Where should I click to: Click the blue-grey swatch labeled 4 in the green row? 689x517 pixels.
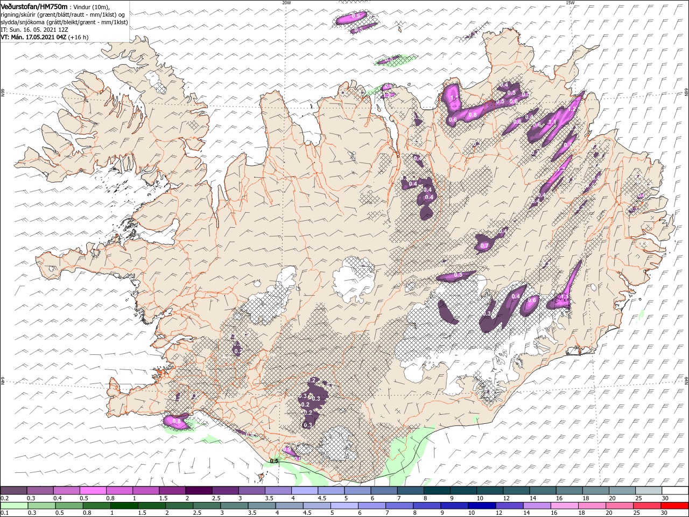[289, 506]
